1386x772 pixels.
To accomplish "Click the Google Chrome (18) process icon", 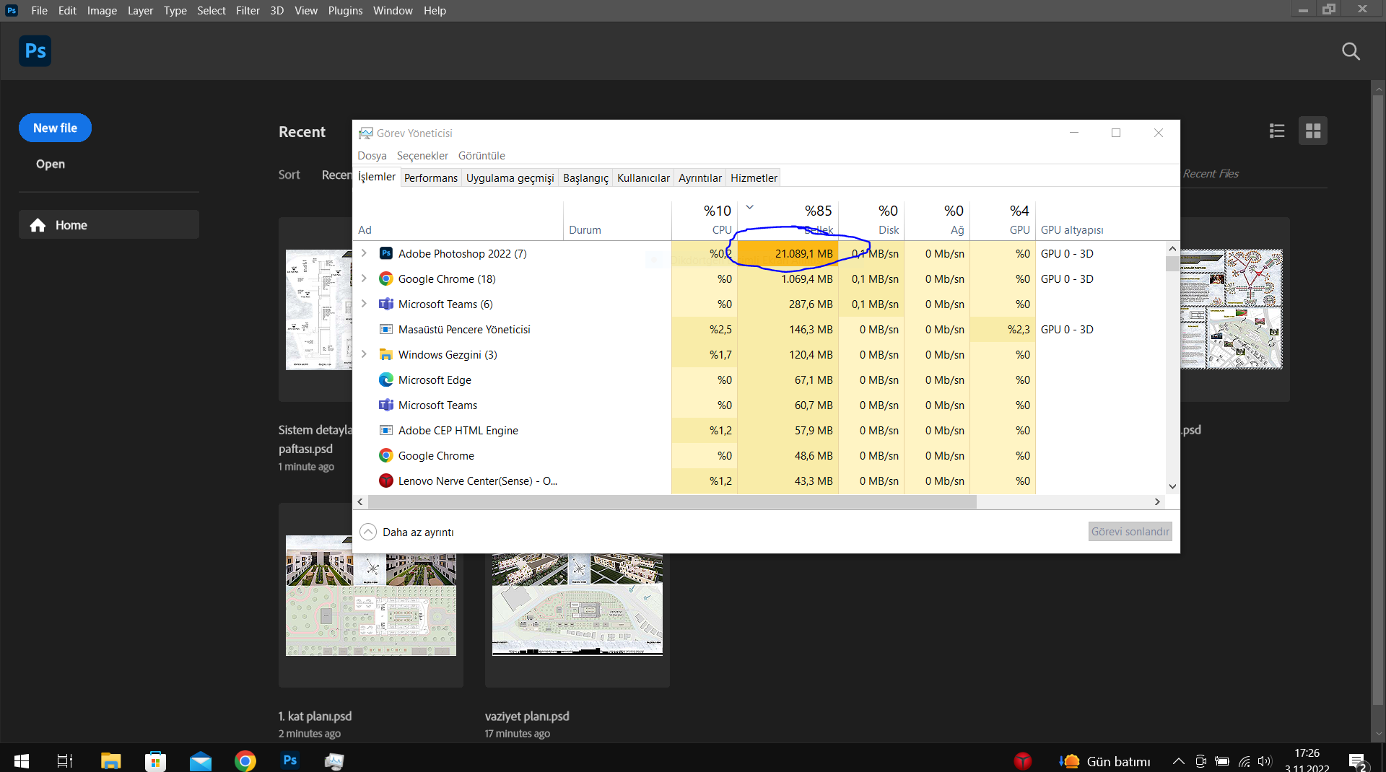I will [386, 278].
